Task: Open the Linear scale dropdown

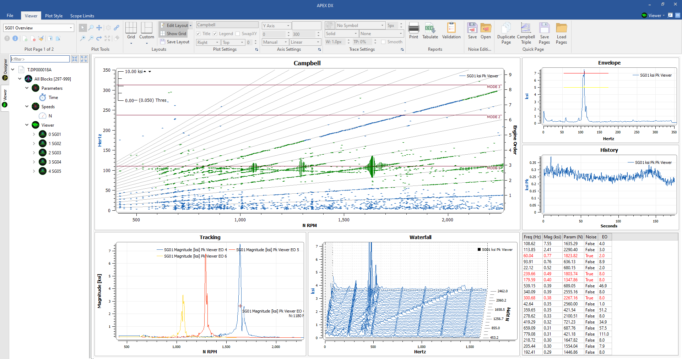Action: [x=318, y=42]
